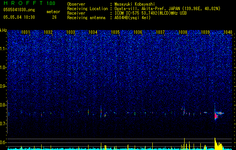Click the Ogata-vill. Akita-Pref. JAPAN location text
236x150 pixels.
pyautogui.click(x=167, y=9)
